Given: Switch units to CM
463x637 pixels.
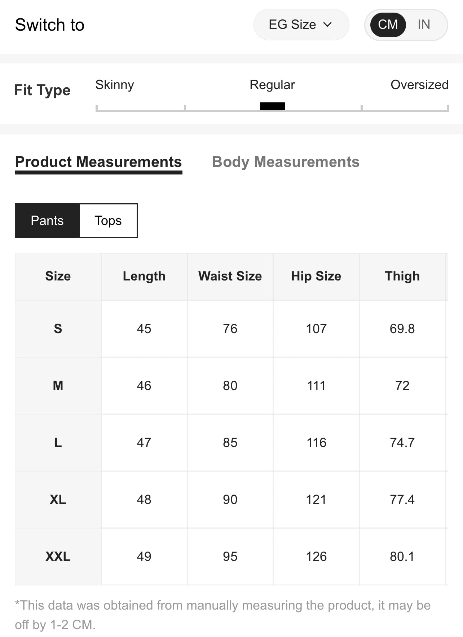Looking at the screenshot, I should (388, 25).
